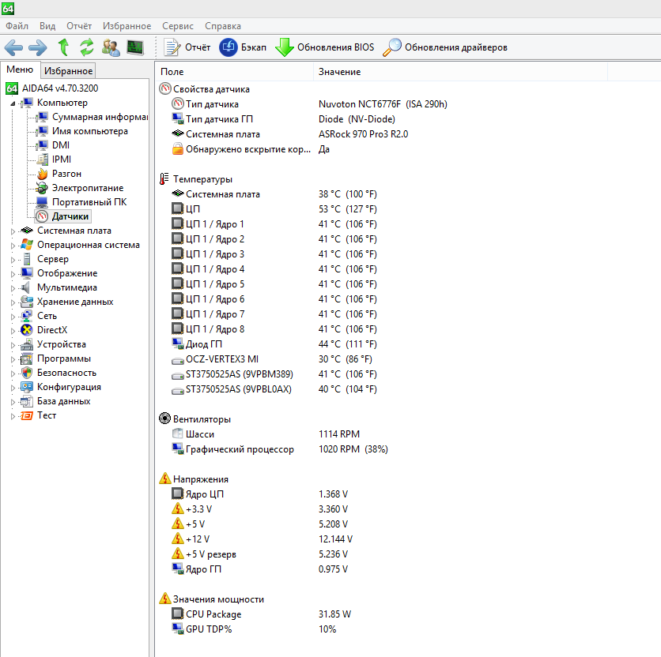Click the Отчёт toolbar button
661x657 pixels.
[x=187, y=47]
